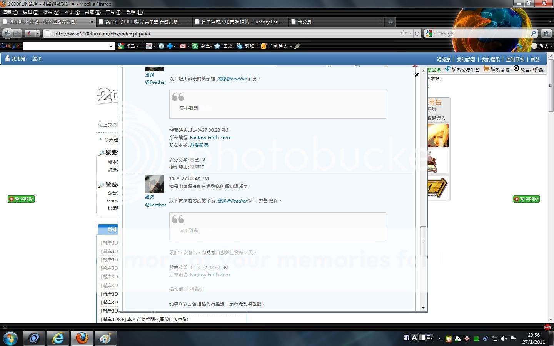Click into the URL address bar
This screenshot has width=554, height=346.
pos(223,34)
